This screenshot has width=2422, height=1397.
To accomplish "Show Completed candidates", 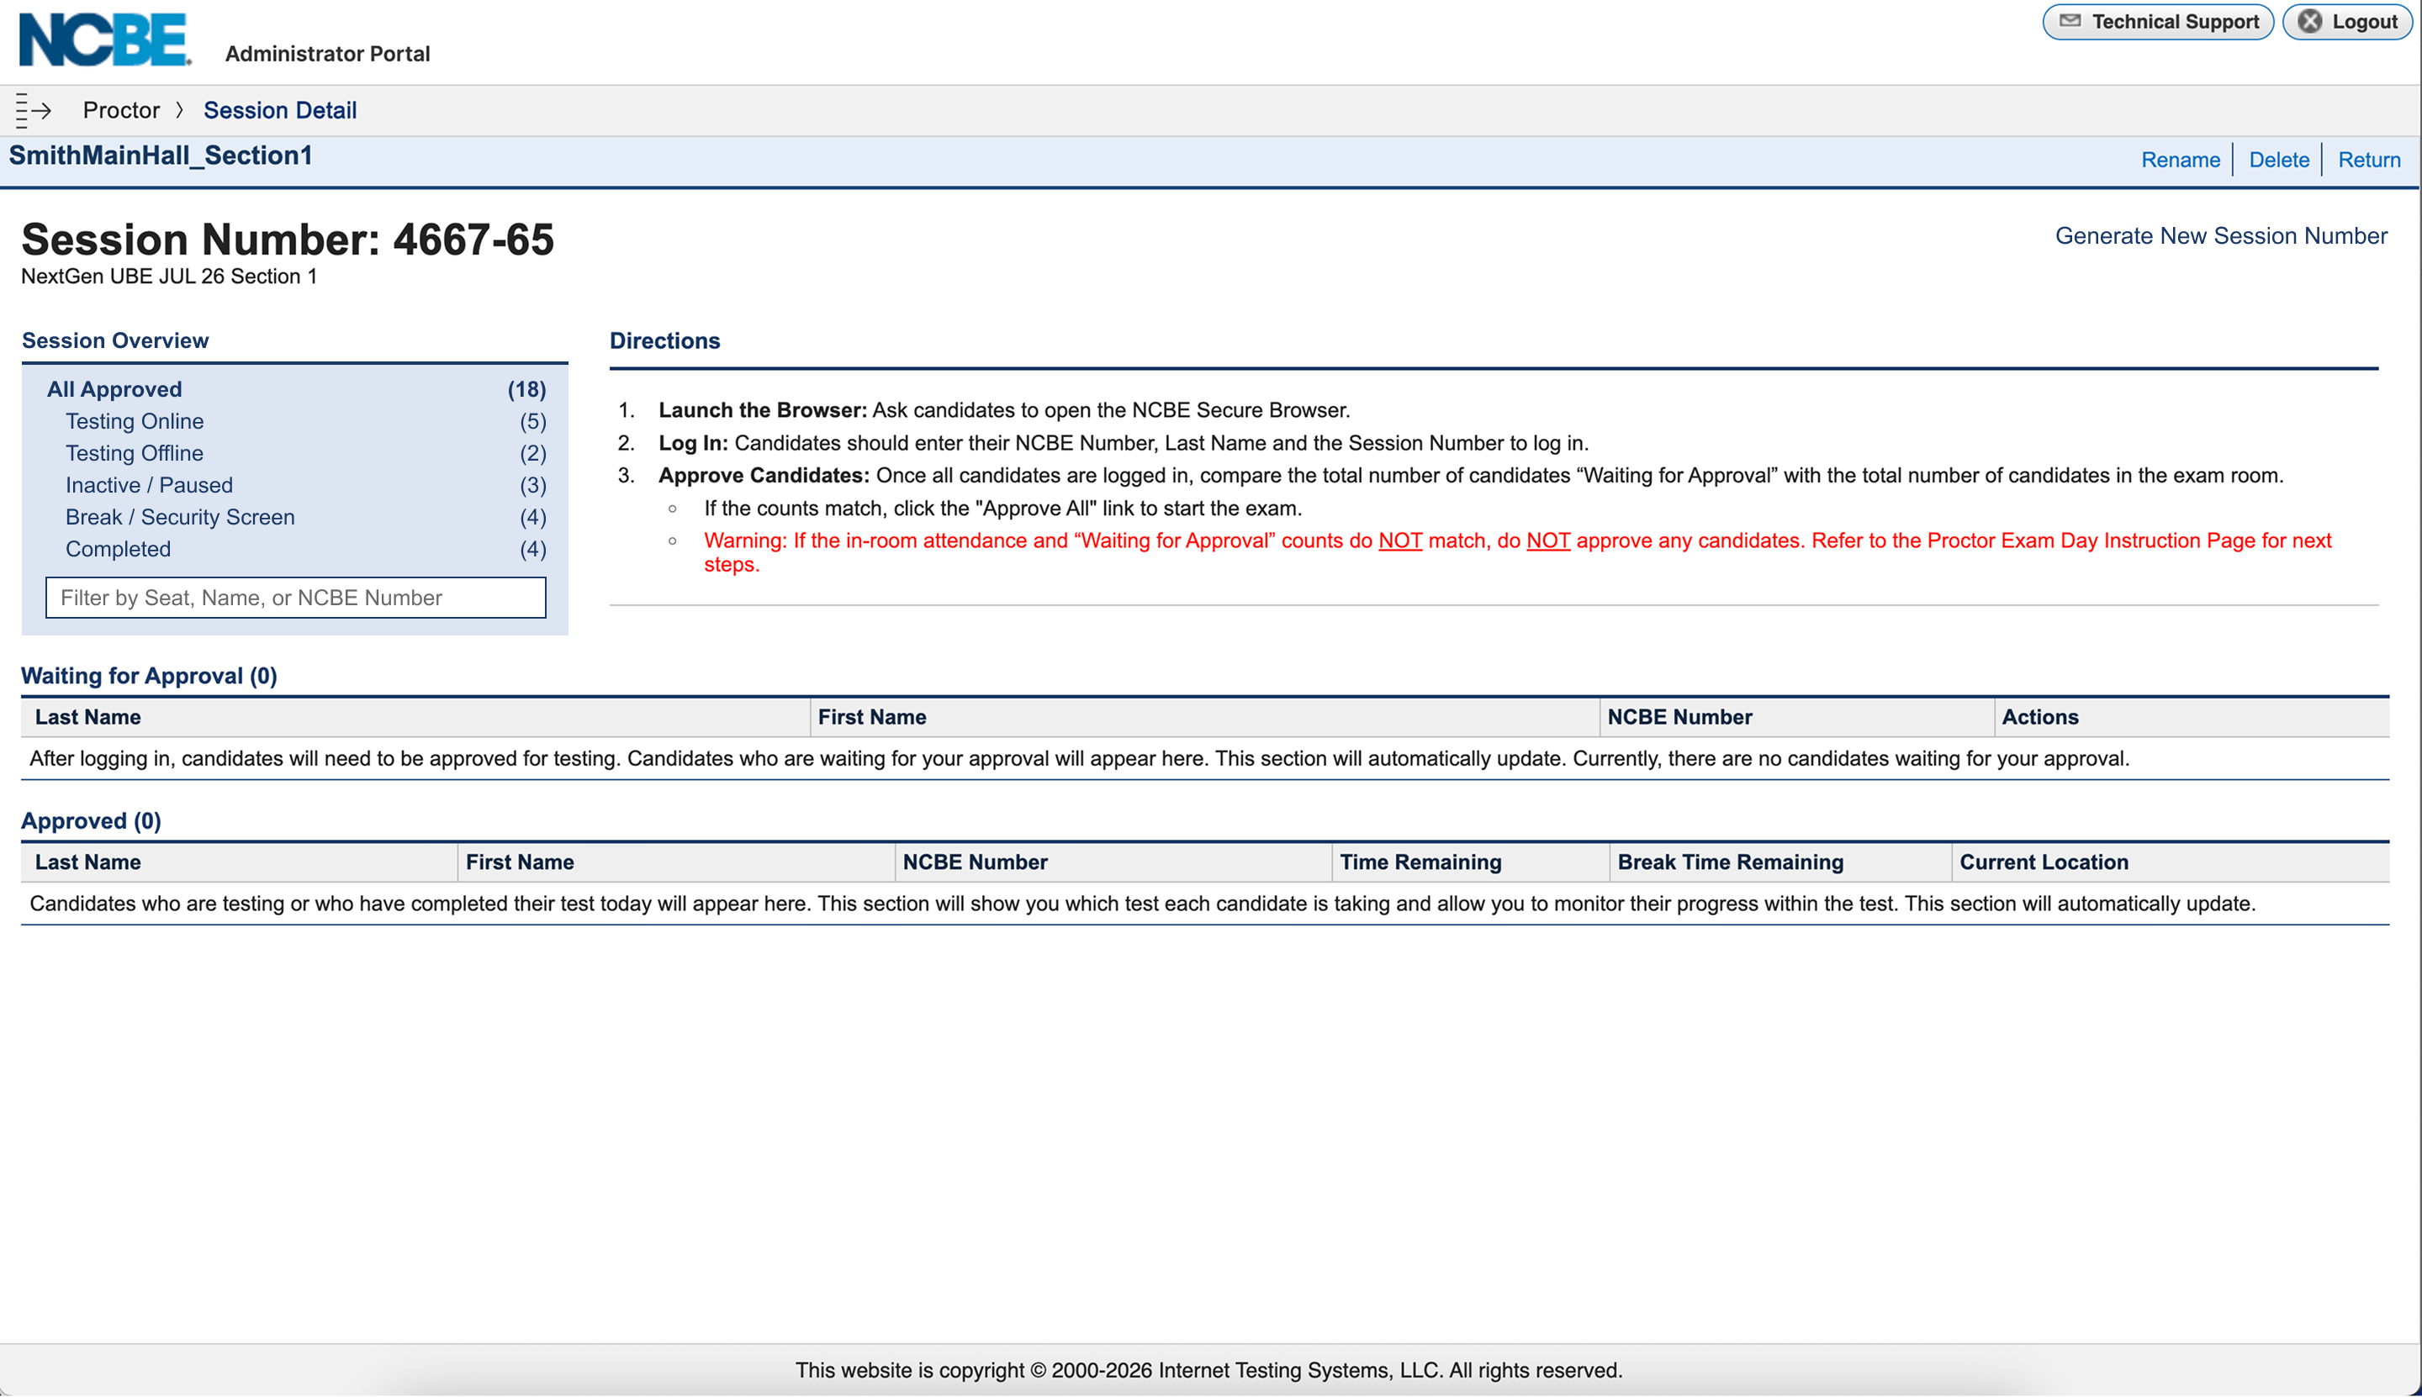I will [x=118, y=549].
